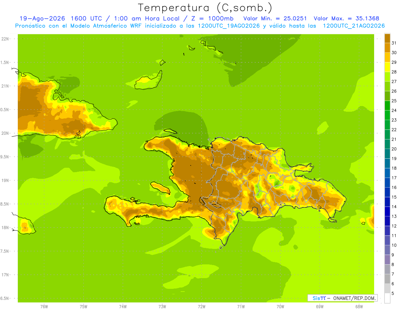The image size is (403, 311).
Task: Click 'Valor Min. = 25.0251' value
Action: pos(275,18)
